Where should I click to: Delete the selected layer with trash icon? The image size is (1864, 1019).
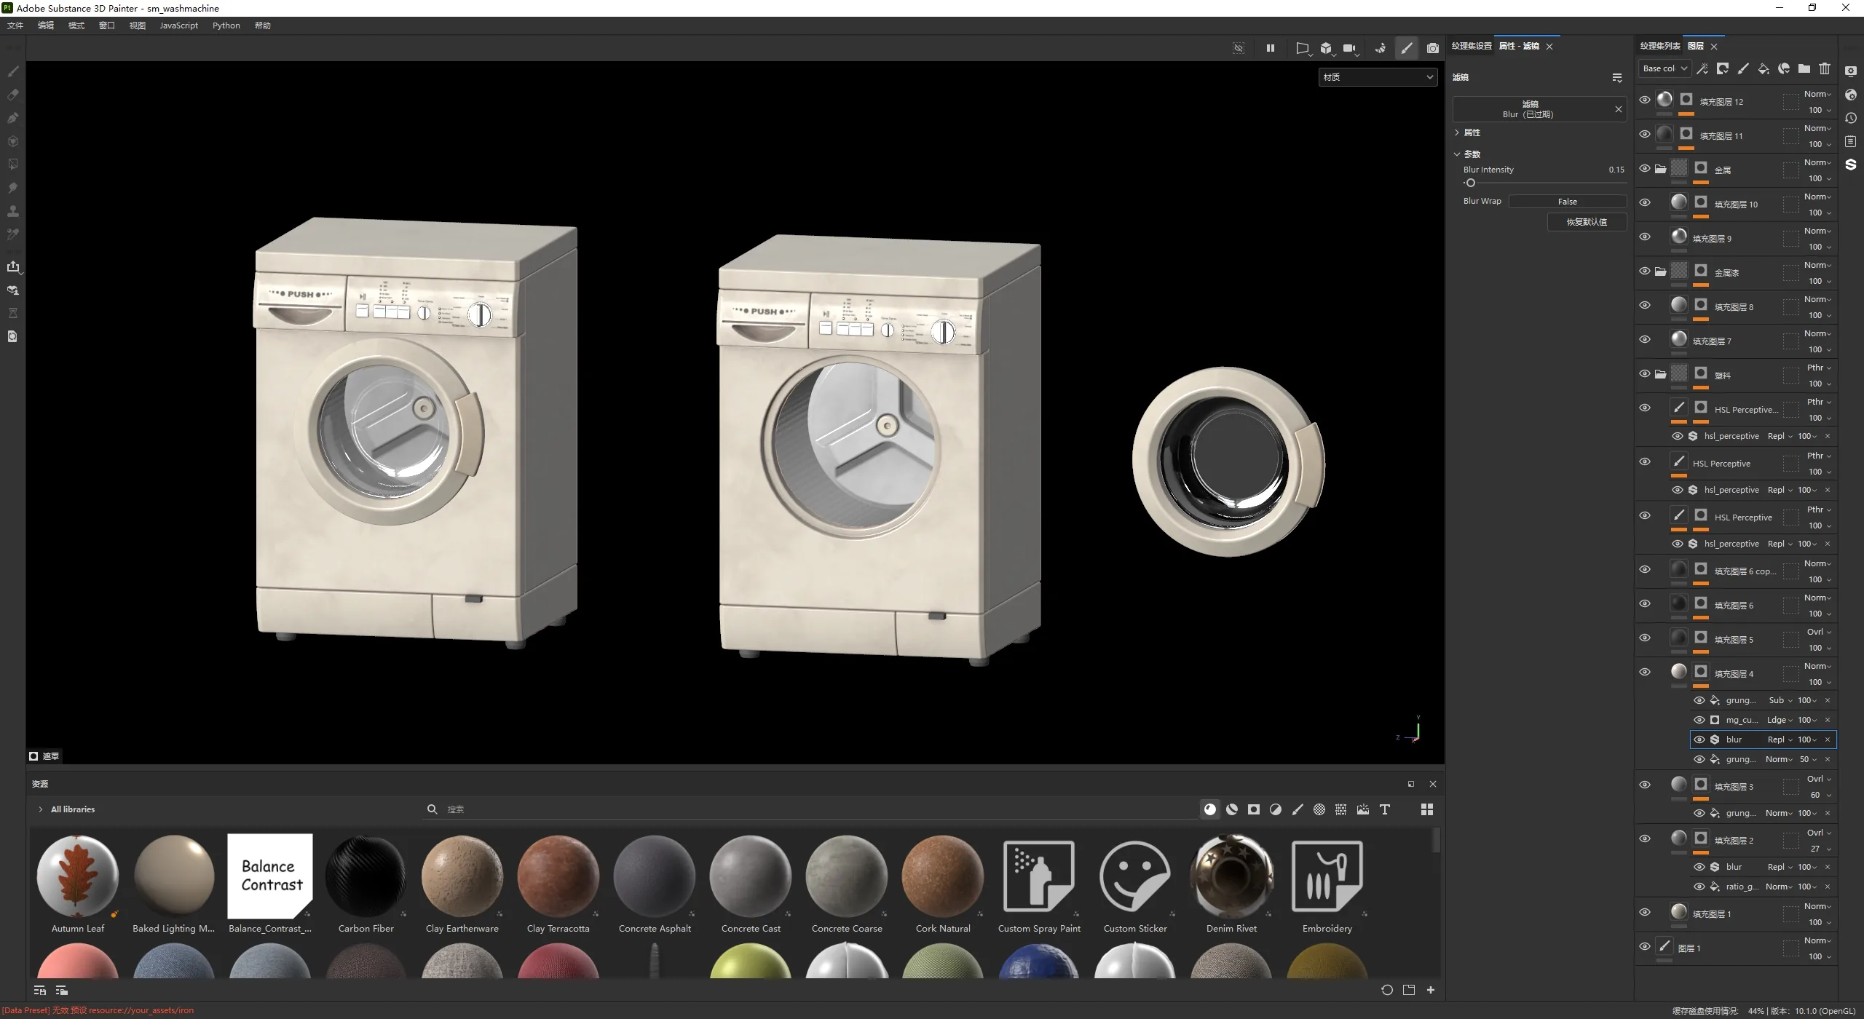point(1825,68)
